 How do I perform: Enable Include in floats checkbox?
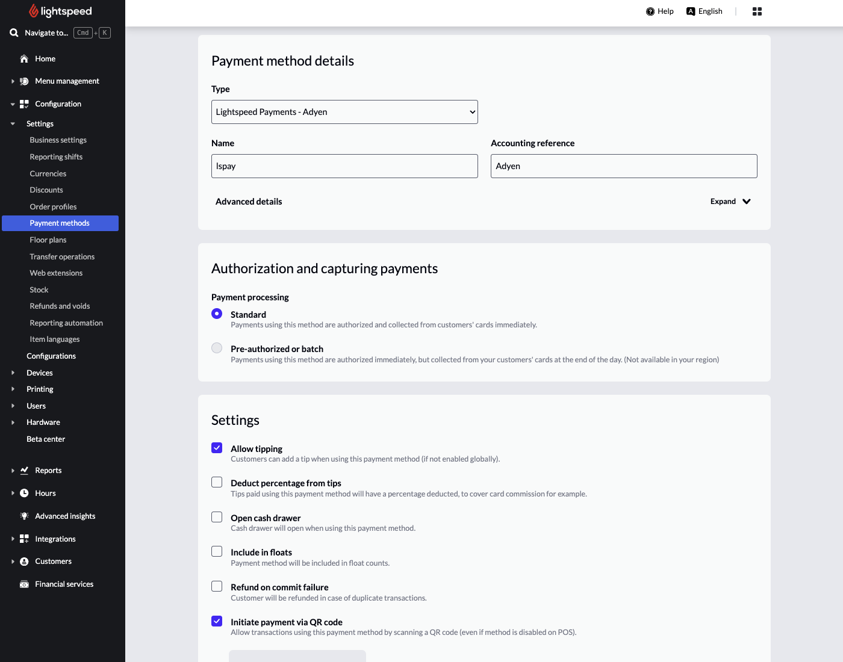coord(217,551)
